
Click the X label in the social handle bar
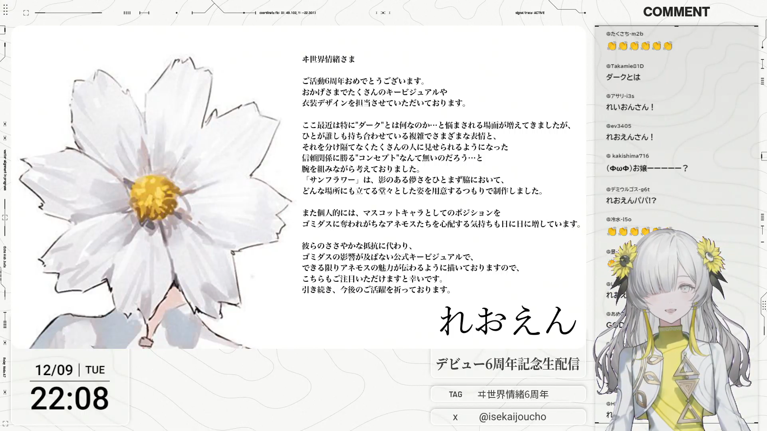[x=455, y=417]
